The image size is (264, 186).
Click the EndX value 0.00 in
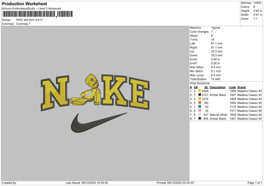(x=215, y=59)
